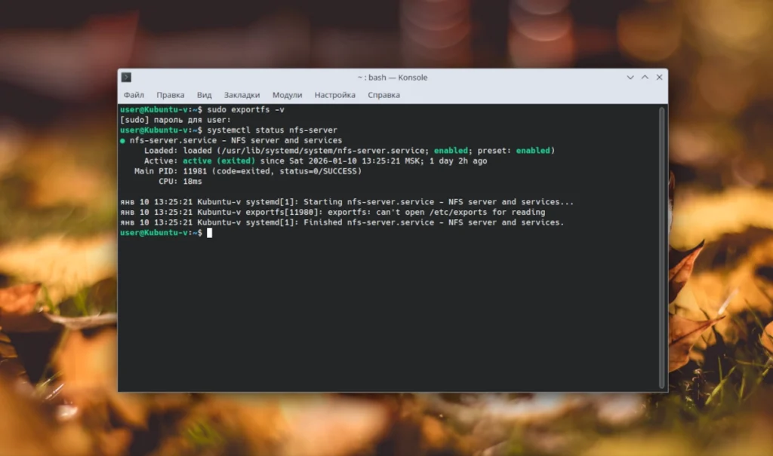773x456 pixels.
Task: Close the Konsole window
Action: click(x=659, y=78)
